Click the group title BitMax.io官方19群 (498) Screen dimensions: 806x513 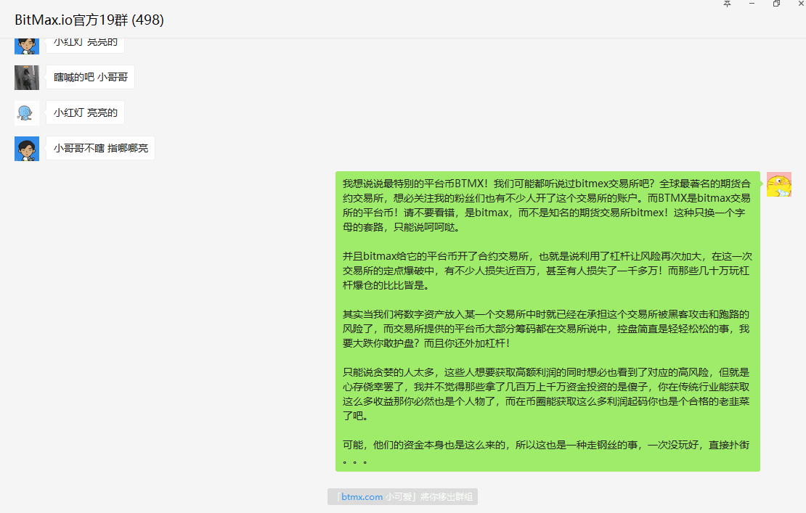coord(89,20)
